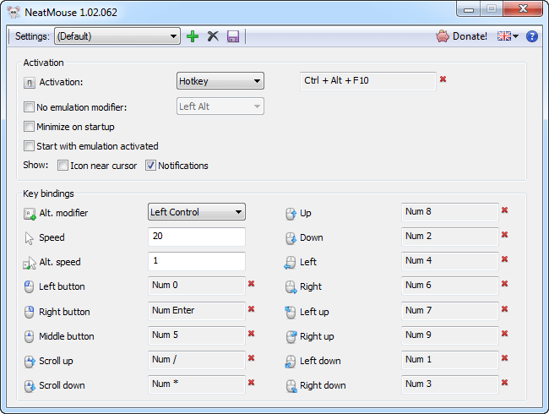Clear the Scroll down Num * binding
Viewport: 549px width, 414px height.
251,382
